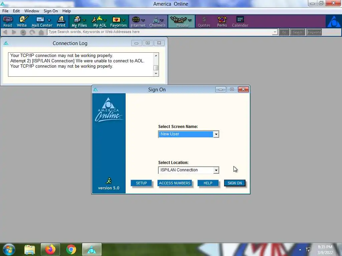The width and height of the screenshot is (342, 256).
Task: Click the ACCESS NUMBERS button
Action: click(174, 183)
